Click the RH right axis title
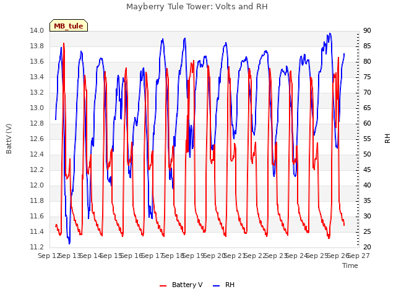Viewport: 396px width, 297px height. click(387, 139)
